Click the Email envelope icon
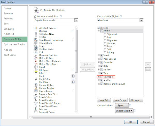The height and width of the screenshot is (126, 155). [36, 67]
